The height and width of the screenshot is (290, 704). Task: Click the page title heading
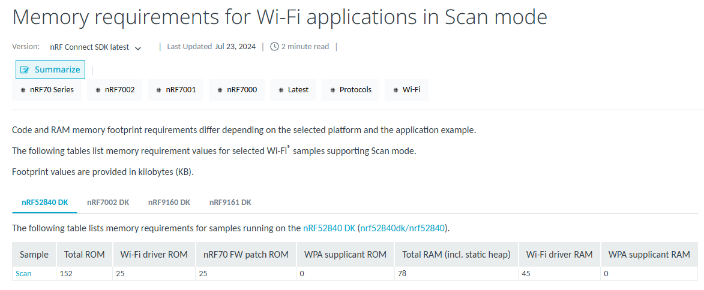(279, 17)
